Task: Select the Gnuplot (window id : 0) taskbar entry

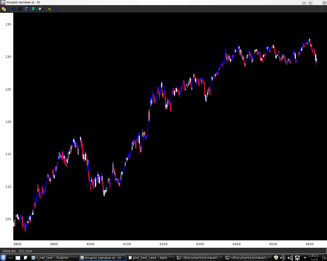Action: (x=103, y=258)
